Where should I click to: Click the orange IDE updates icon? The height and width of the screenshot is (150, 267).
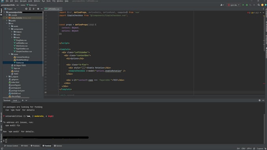[262, 5]
